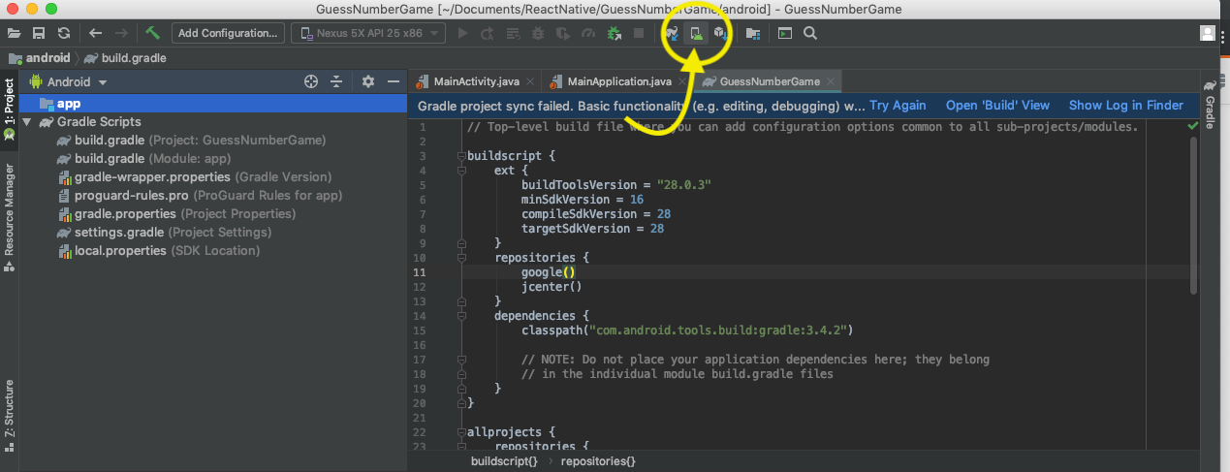Image resolution: width=1230 pixels, height=472 pixels.
Task: Switch to MainApplication.java tab
Action: point(618,81)
